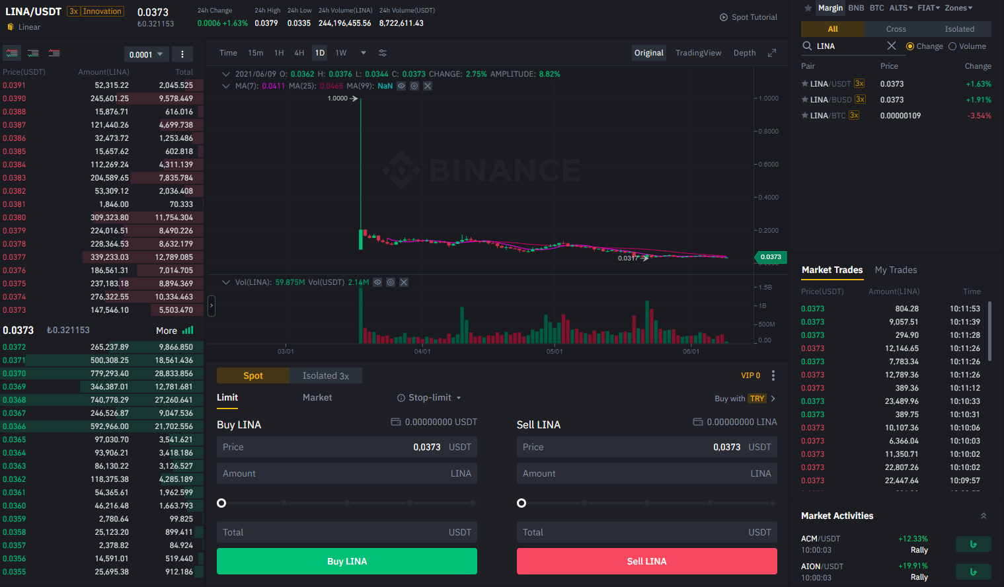Switch trading mode to Isolated 3x

(326, 375)
